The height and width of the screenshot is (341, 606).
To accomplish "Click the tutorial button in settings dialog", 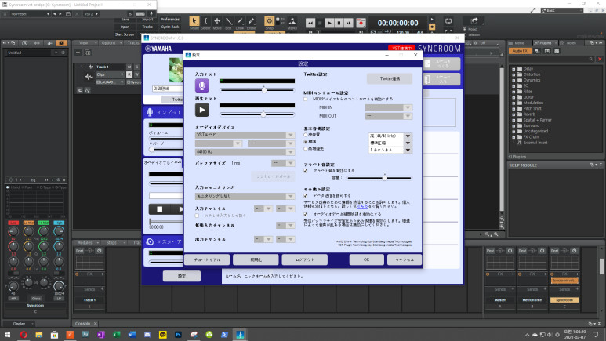I will (x=207, y=259).
